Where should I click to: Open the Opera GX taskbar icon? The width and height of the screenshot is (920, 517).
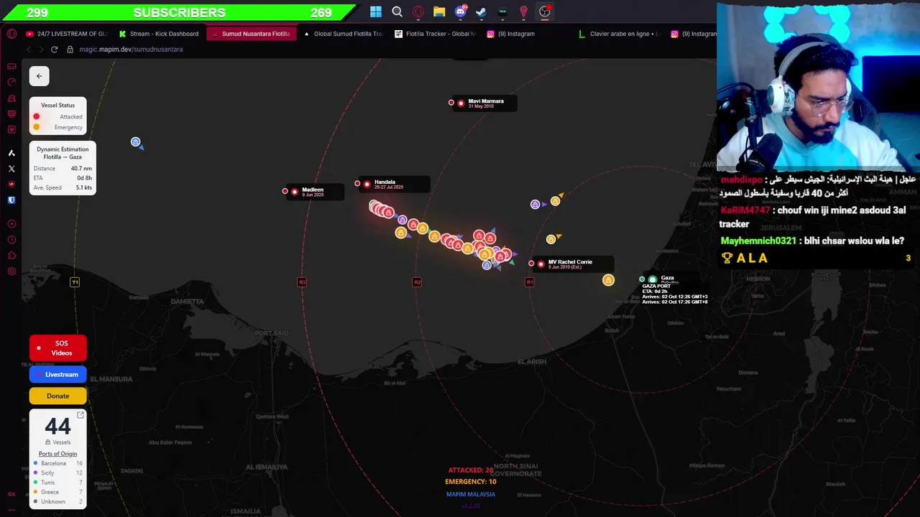[418, 11]
